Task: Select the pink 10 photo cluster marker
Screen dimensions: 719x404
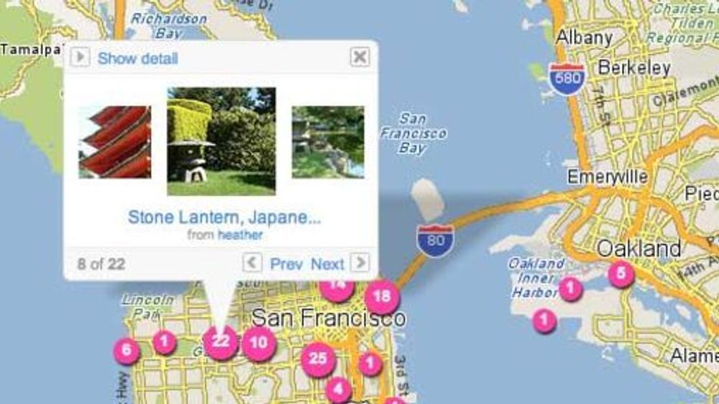Action: (x=259, y=343)
